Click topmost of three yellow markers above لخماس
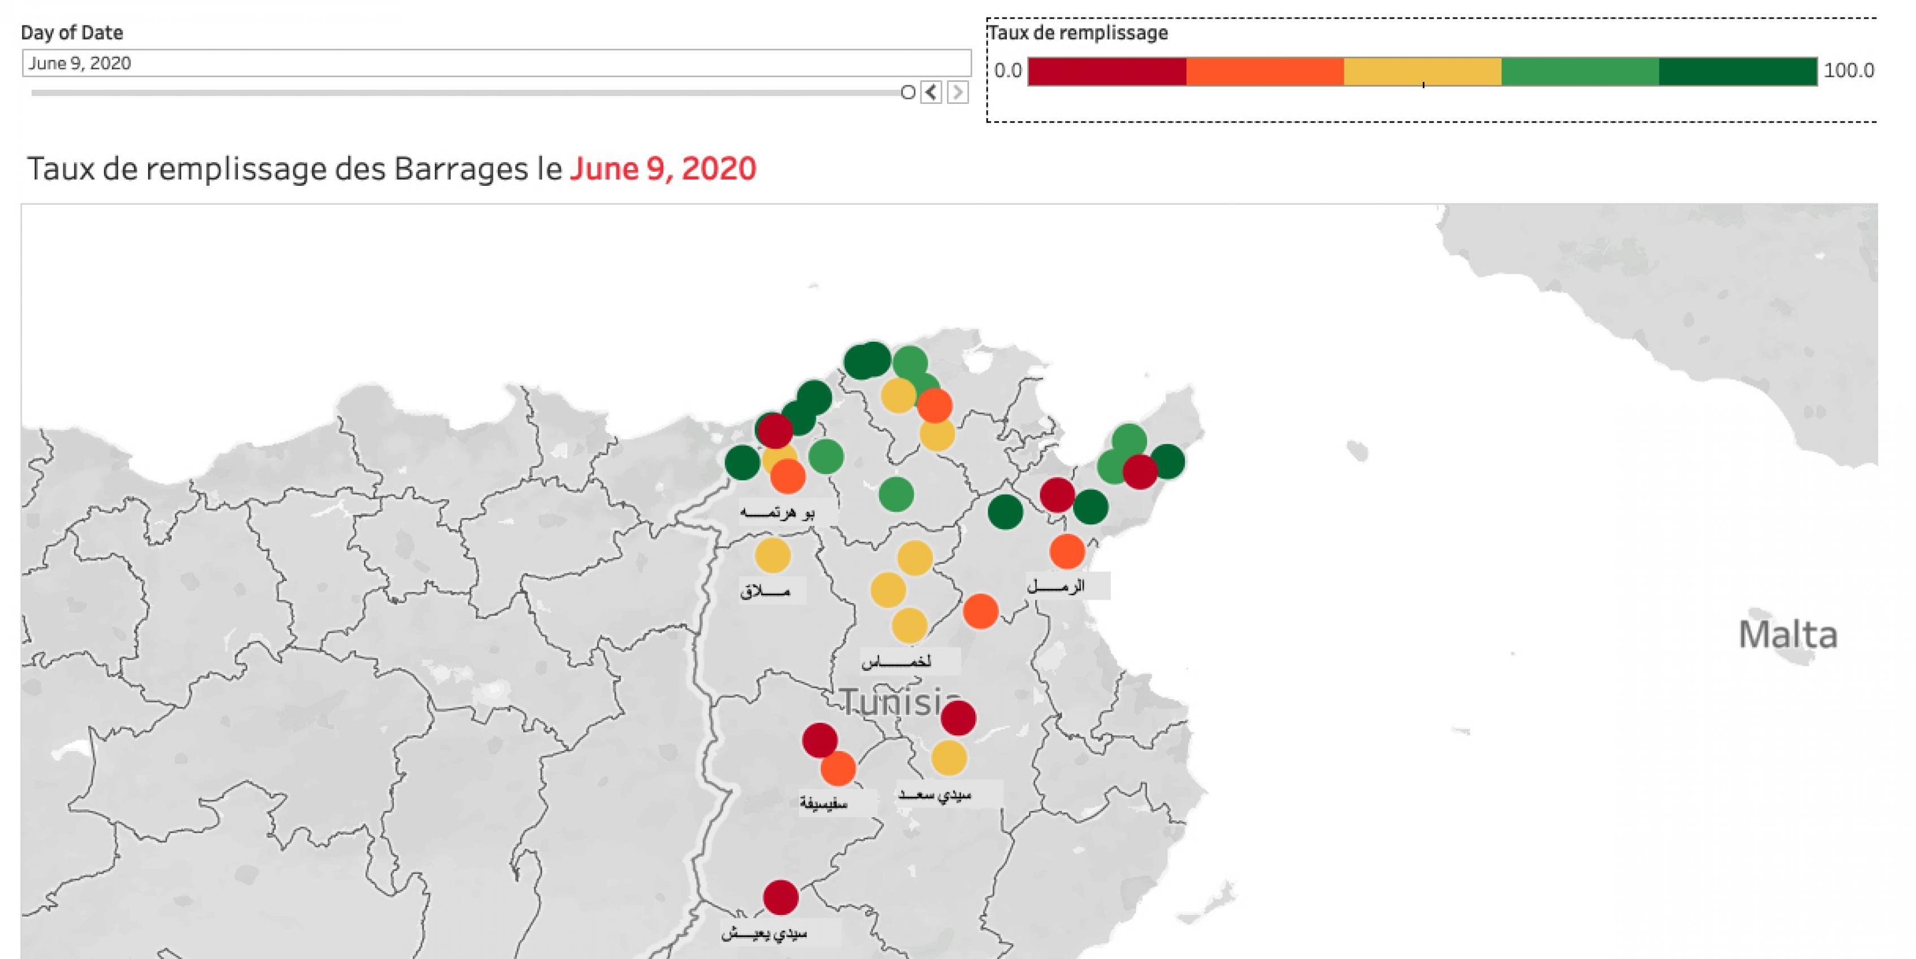 [915, 559]
